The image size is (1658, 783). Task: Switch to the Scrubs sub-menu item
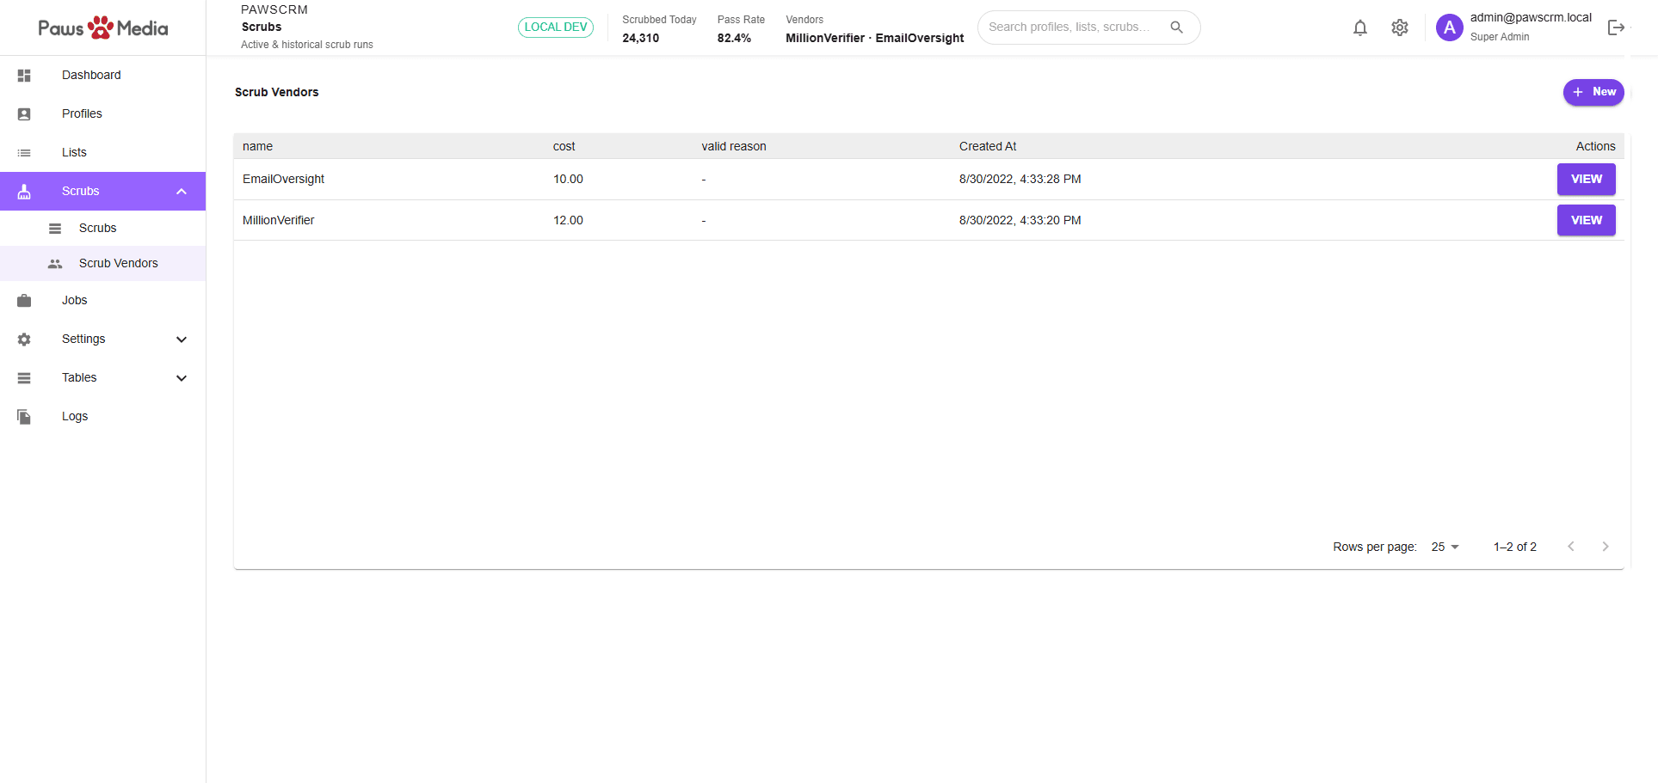(x=97, y=228)
